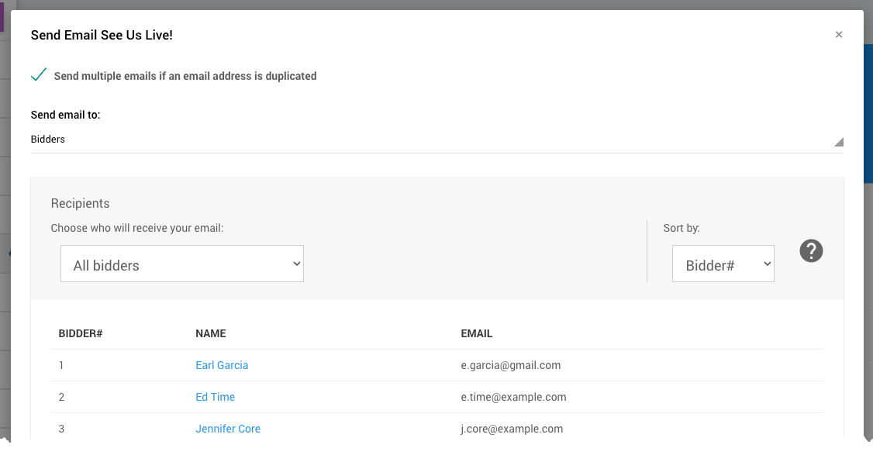Click the EMAIL column header
Image resolution: width=873 pixels, height=462 pixels.
[x=477, y=333]
